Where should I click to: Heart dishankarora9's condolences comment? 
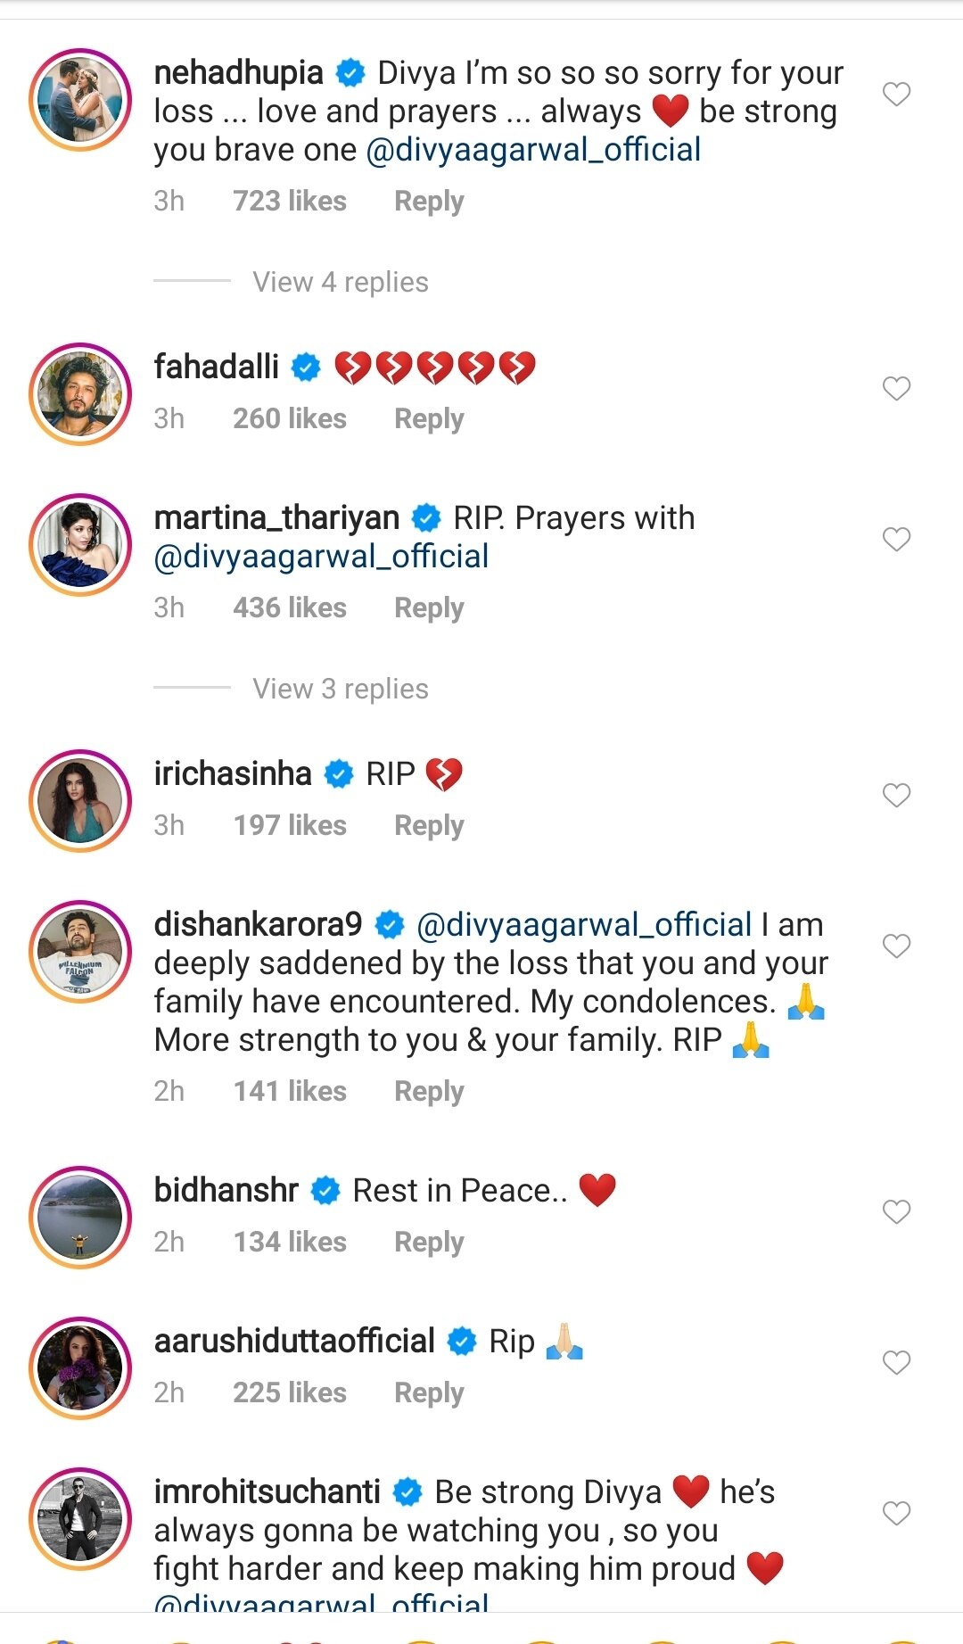tap(896, 946)
